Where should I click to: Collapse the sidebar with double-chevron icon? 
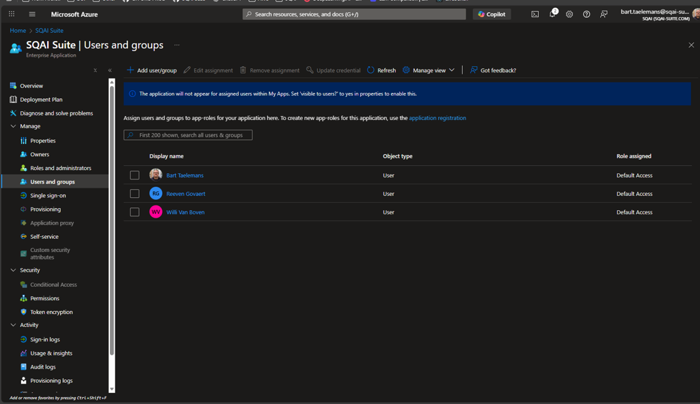point(110,70)
